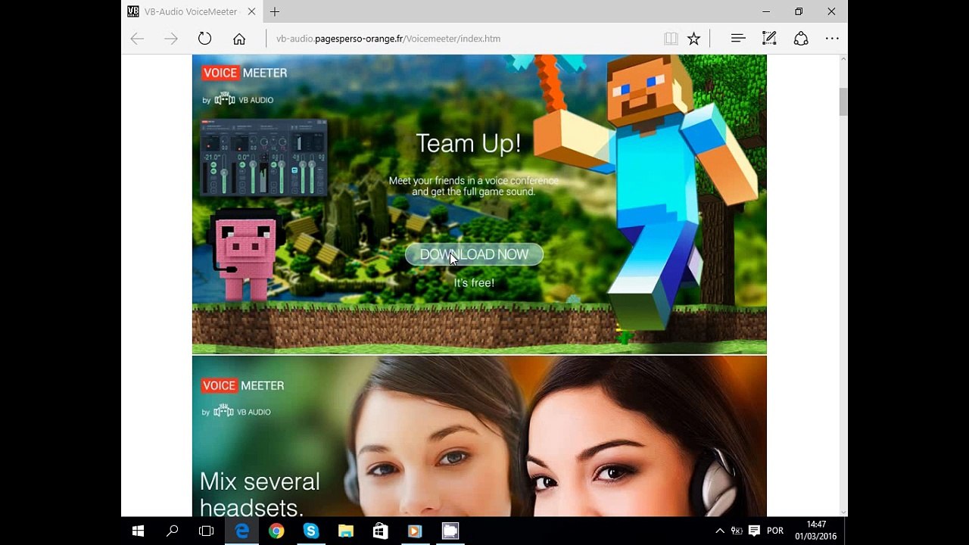Open Task View from the taskbar
The width and height of the screenshot is (969, 545).
click(206, 531)
